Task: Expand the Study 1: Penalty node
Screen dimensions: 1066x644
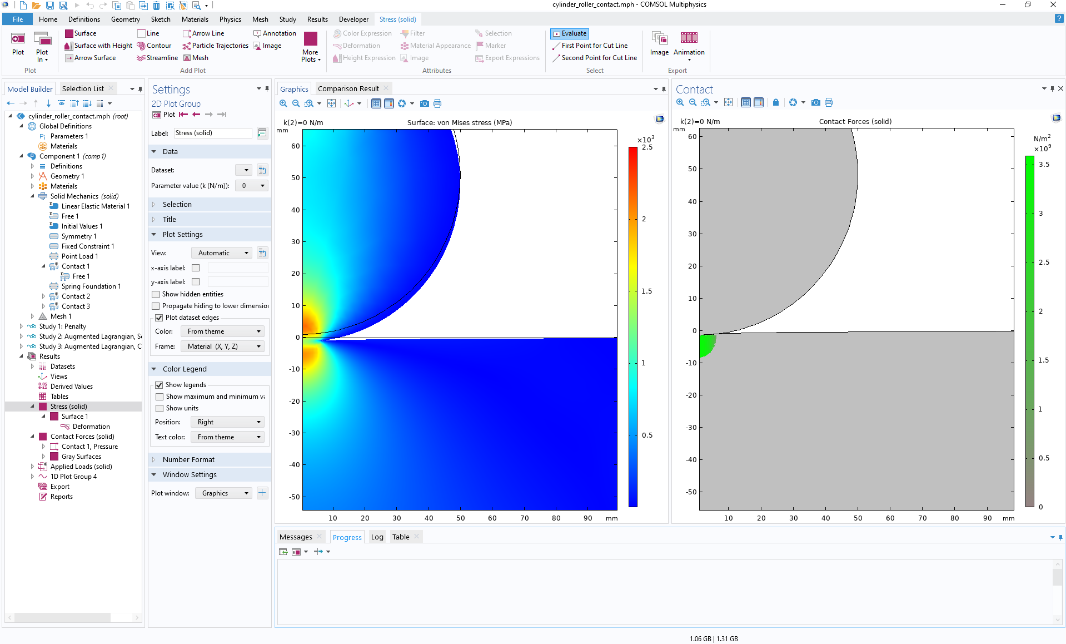Action: [x=21, y=326]
